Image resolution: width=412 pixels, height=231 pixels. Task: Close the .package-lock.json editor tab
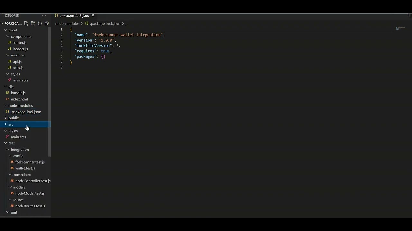coord(93,15)
